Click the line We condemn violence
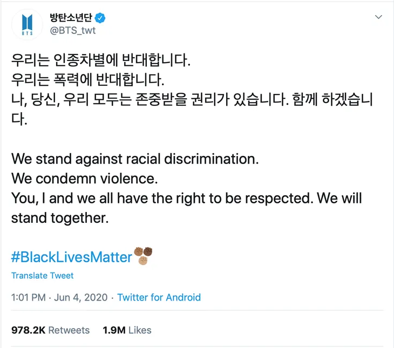This screenshot has width=394, height=348. pos(84,179)
